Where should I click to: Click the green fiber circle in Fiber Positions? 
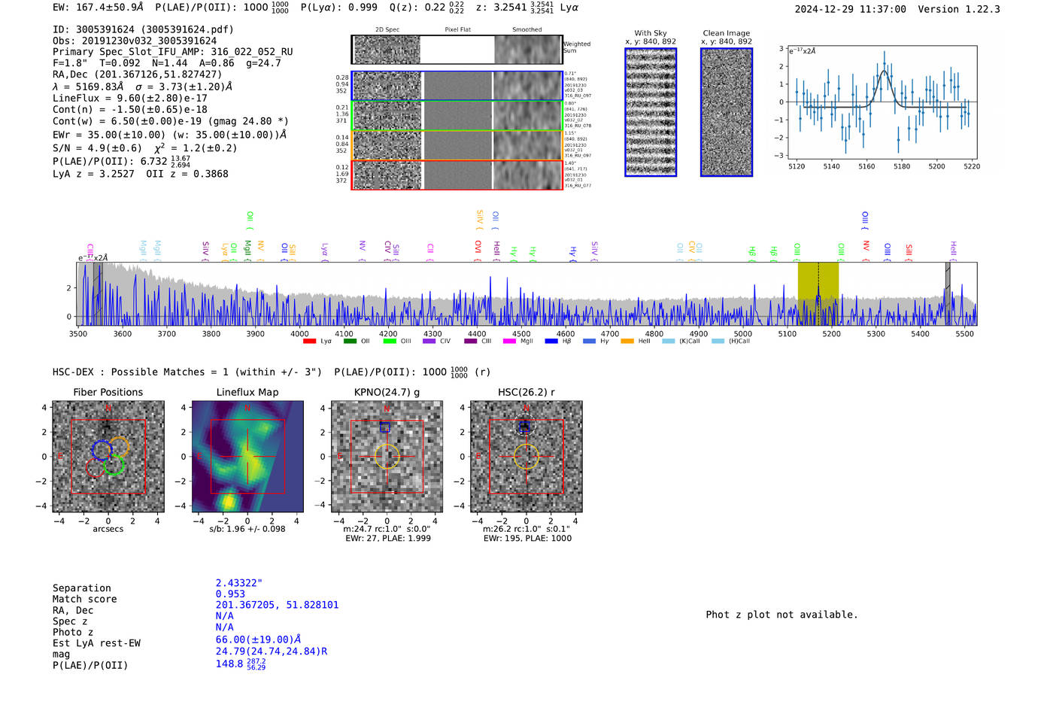click(114, 464)
